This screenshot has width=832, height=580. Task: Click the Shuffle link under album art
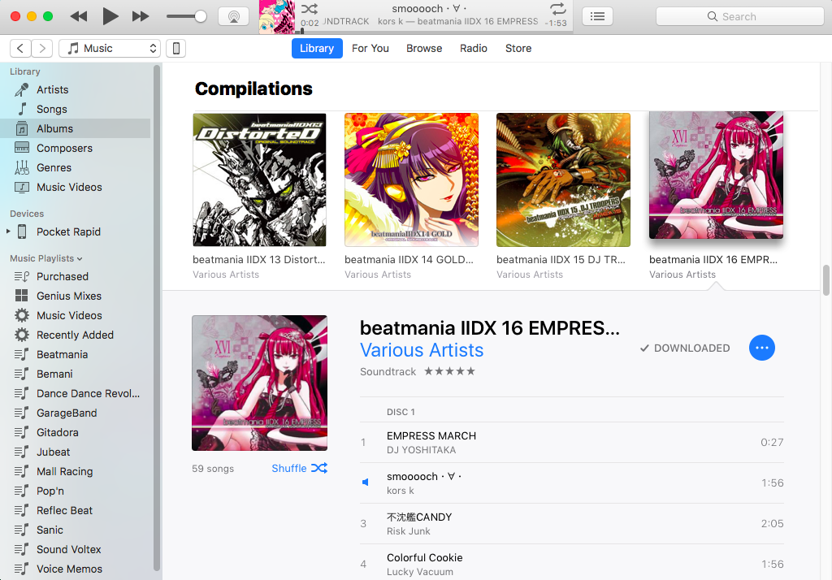point(300,468)
